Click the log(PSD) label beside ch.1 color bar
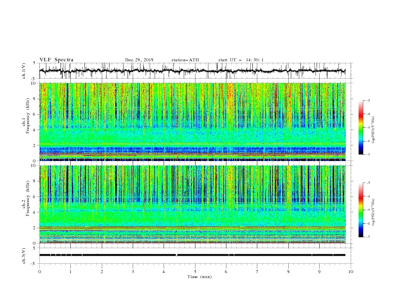Image resolution: width=395 pixels, height=305 pixels. [373, 130]
